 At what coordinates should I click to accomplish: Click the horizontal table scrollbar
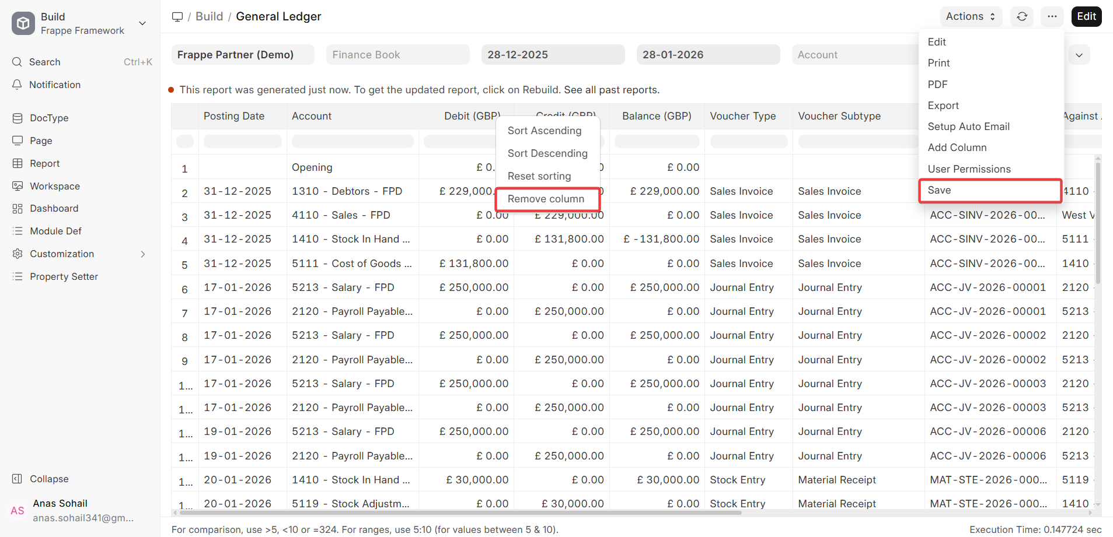click(x=460, y=513)
